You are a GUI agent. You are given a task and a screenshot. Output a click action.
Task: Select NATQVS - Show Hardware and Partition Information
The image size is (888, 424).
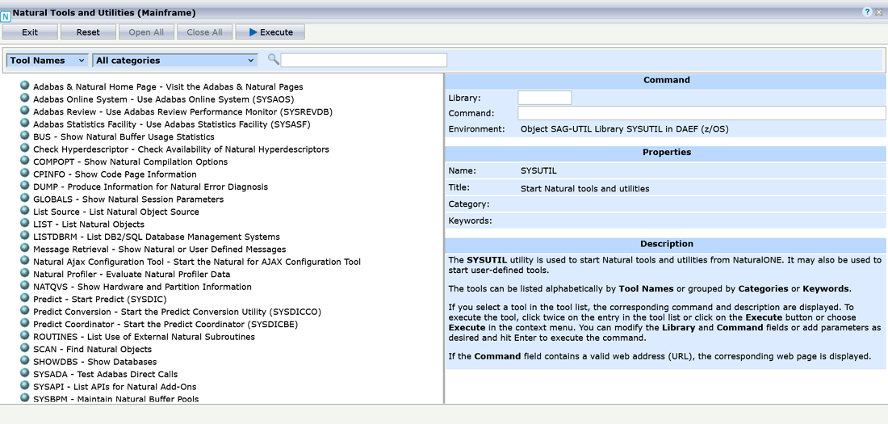tap(142, 287)
